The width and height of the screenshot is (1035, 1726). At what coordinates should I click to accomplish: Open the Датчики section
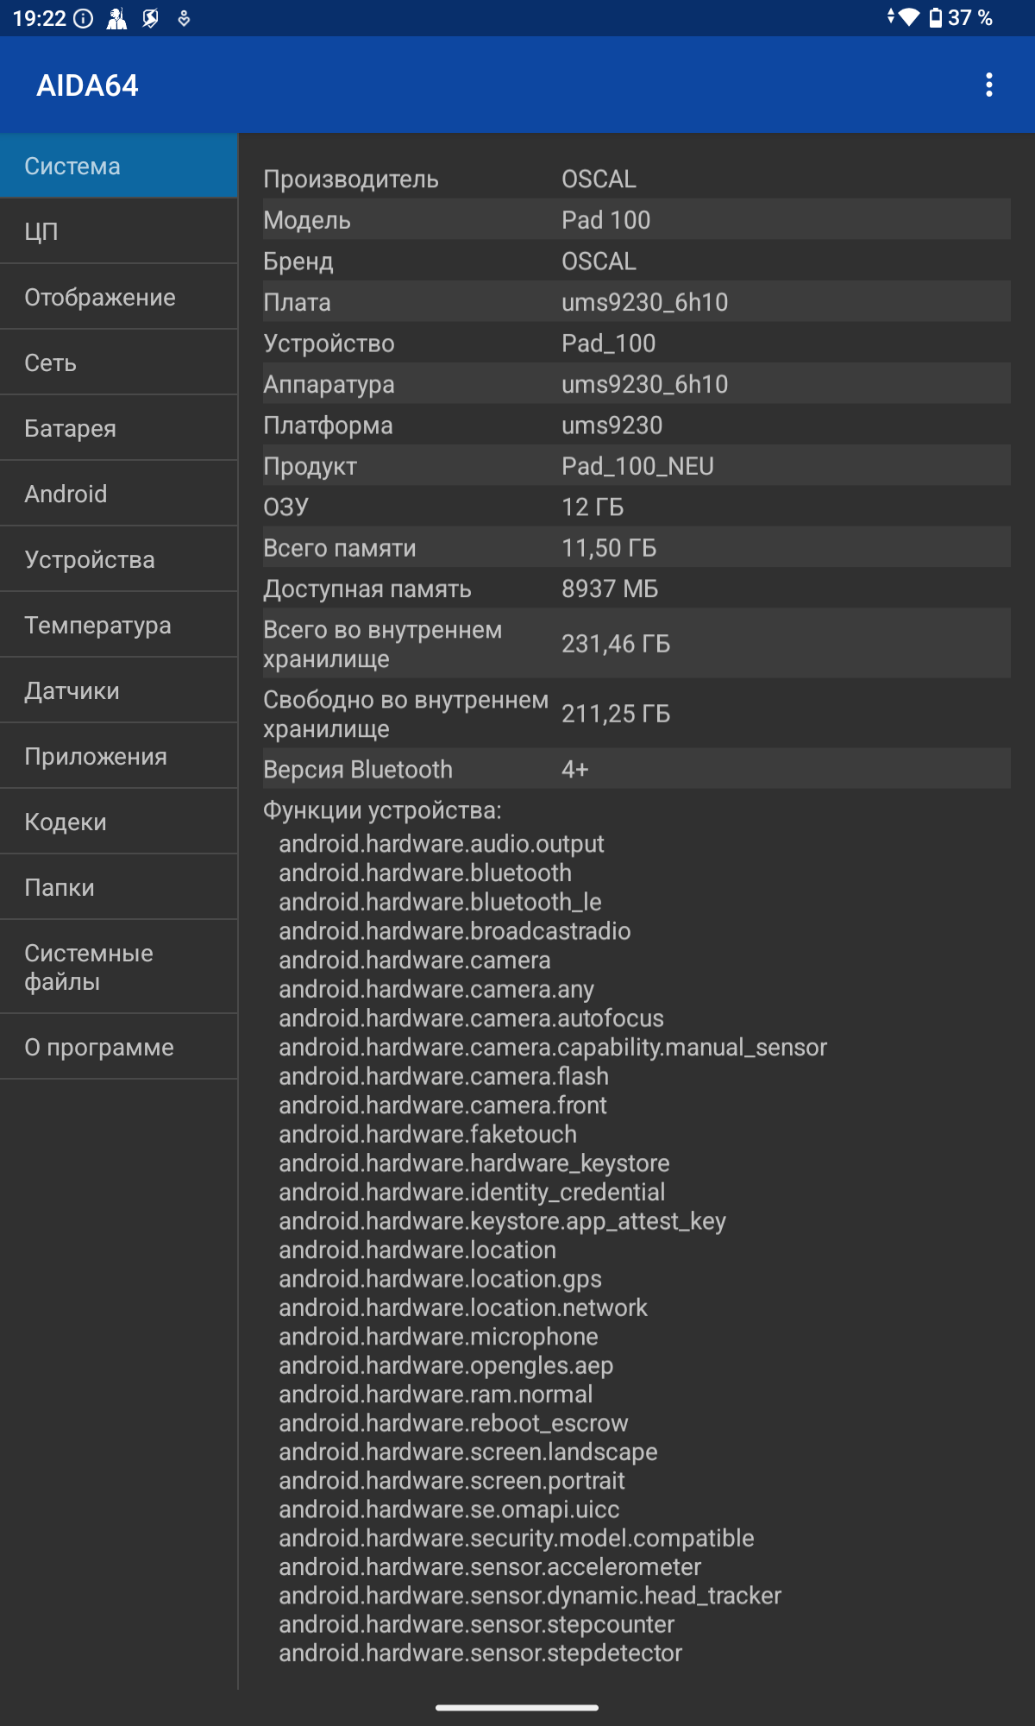[119, 690]
